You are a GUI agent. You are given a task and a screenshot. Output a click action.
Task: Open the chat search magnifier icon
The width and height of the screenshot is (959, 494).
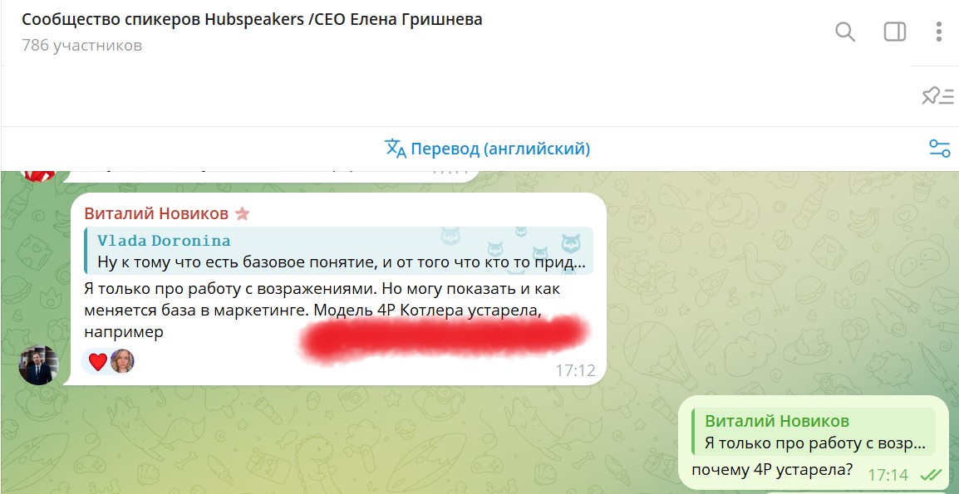pos(844,32)
